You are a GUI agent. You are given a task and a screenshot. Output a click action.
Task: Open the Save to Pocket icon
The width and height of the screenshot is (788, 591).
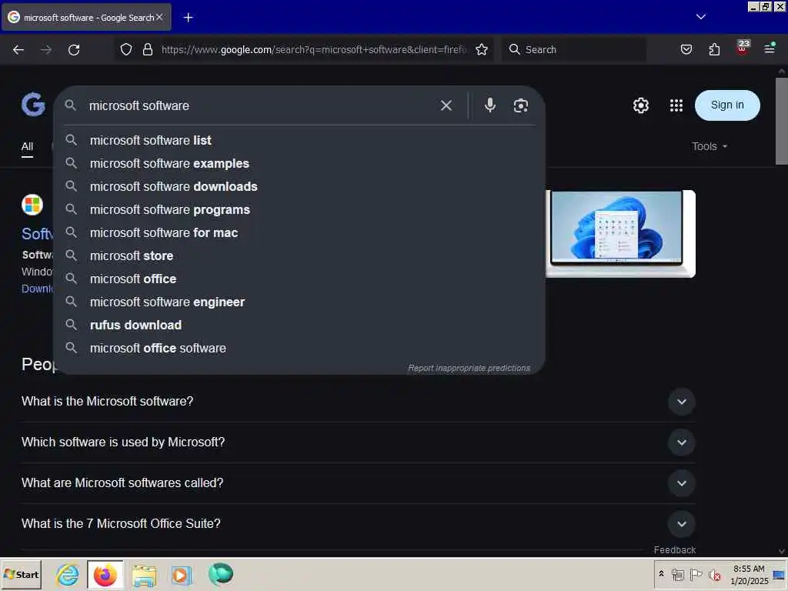[x=686, y=49]
